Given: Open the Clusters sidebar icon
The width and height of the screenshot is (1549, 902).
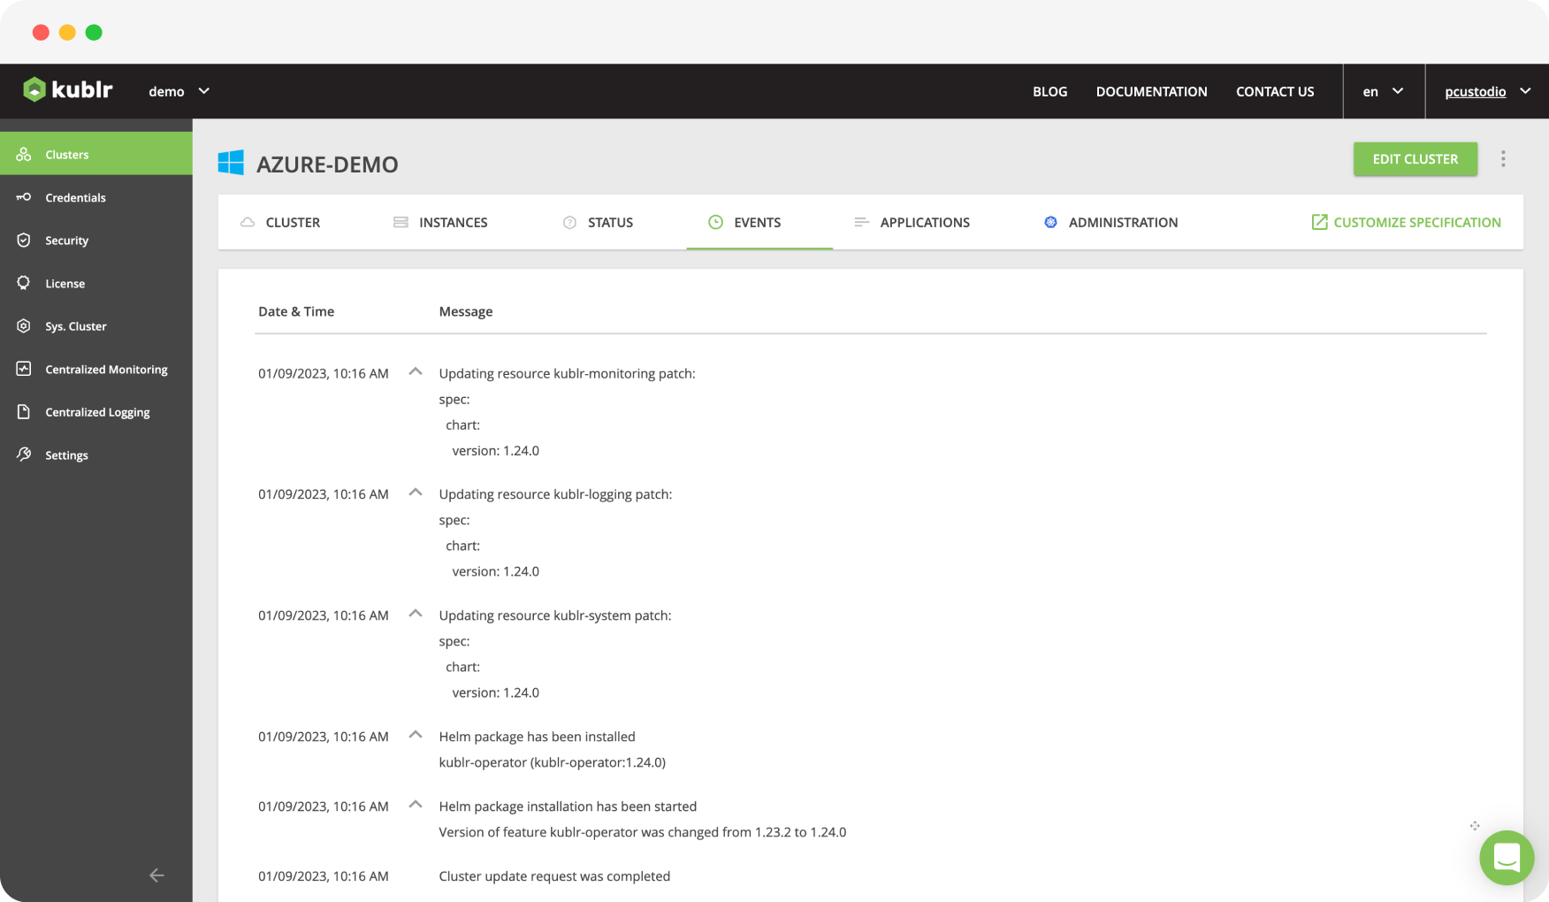Looking at the screenshot, I should pyautogui.click(x=24, y=154).
